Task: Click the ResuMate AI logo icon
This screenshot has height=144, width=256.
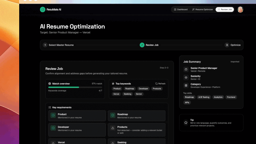Action: click(x=43, y=10)
